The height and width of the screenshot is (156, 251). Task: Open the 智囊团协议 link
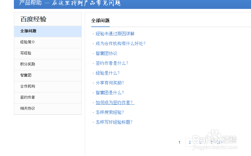tap(106, 53)
